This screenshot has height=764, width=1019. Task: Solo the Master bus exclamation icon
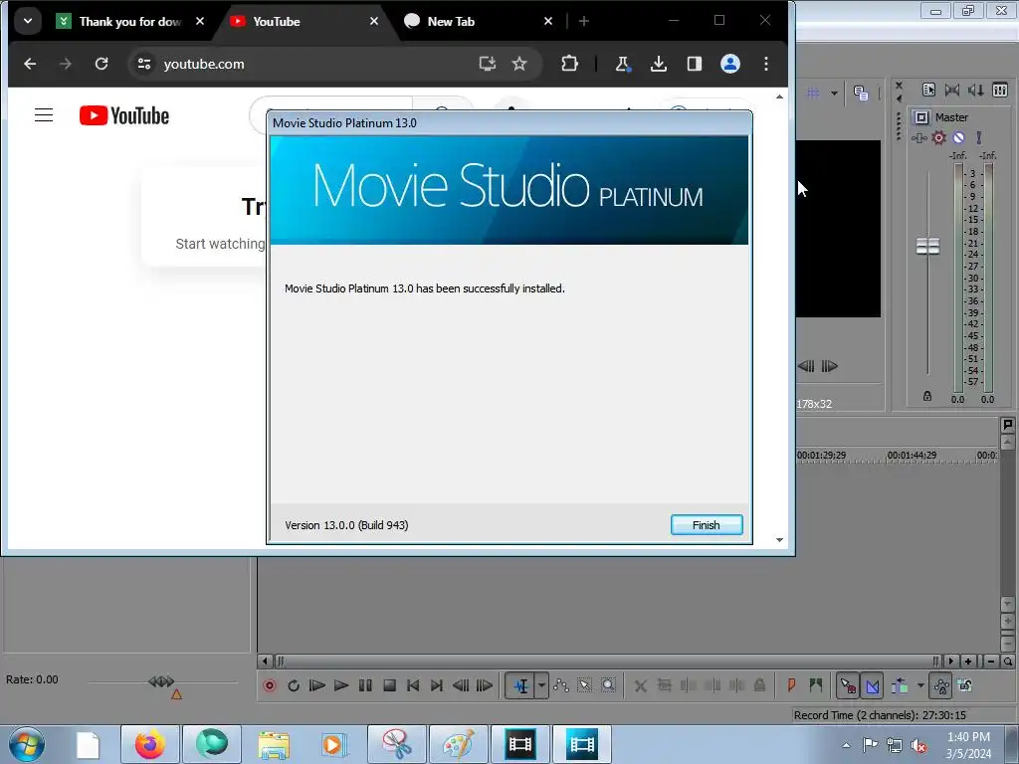coord(979,137)
